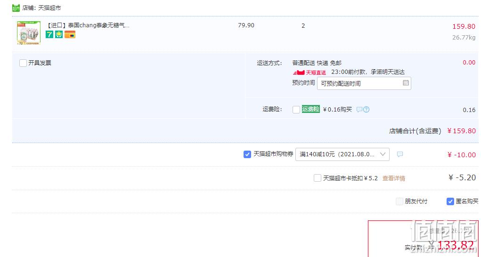
Task: Enable the 运费险 shipping insurance checkbox
Action: (296, 110)
